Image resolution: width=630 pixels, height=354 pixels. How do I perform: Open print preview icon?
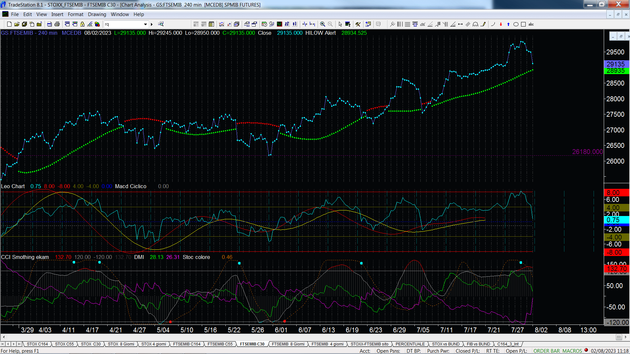pyautogui.click(x=50, y=24)
